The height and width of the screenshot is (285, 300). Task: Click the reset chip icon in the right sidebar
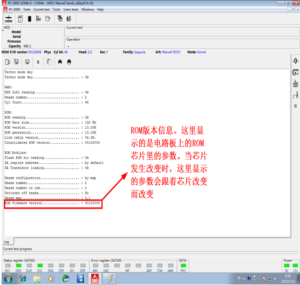pyautogui.click(x=295, y=84)
